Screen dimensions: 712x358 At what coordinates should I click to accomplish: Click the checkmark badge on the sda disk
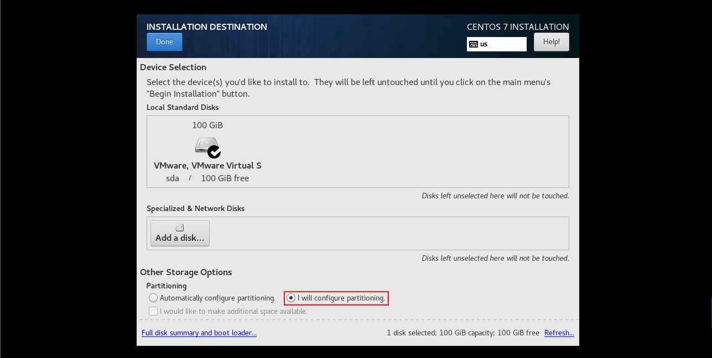pyautogui.click(x=214, y=151)
